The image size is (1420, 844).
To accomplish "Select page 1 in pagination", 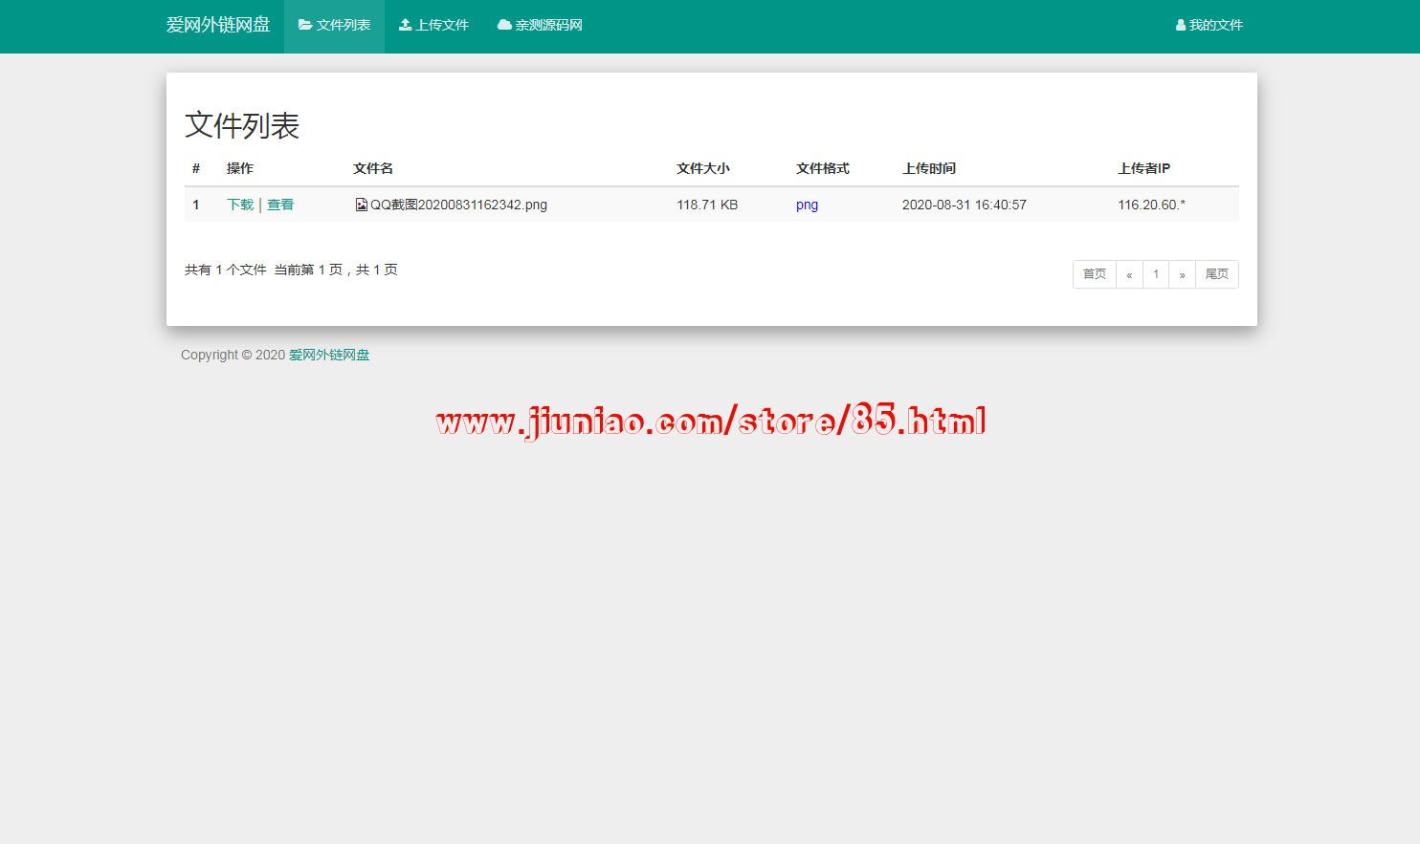I will pyautogui.click(x=1156, y=274).
